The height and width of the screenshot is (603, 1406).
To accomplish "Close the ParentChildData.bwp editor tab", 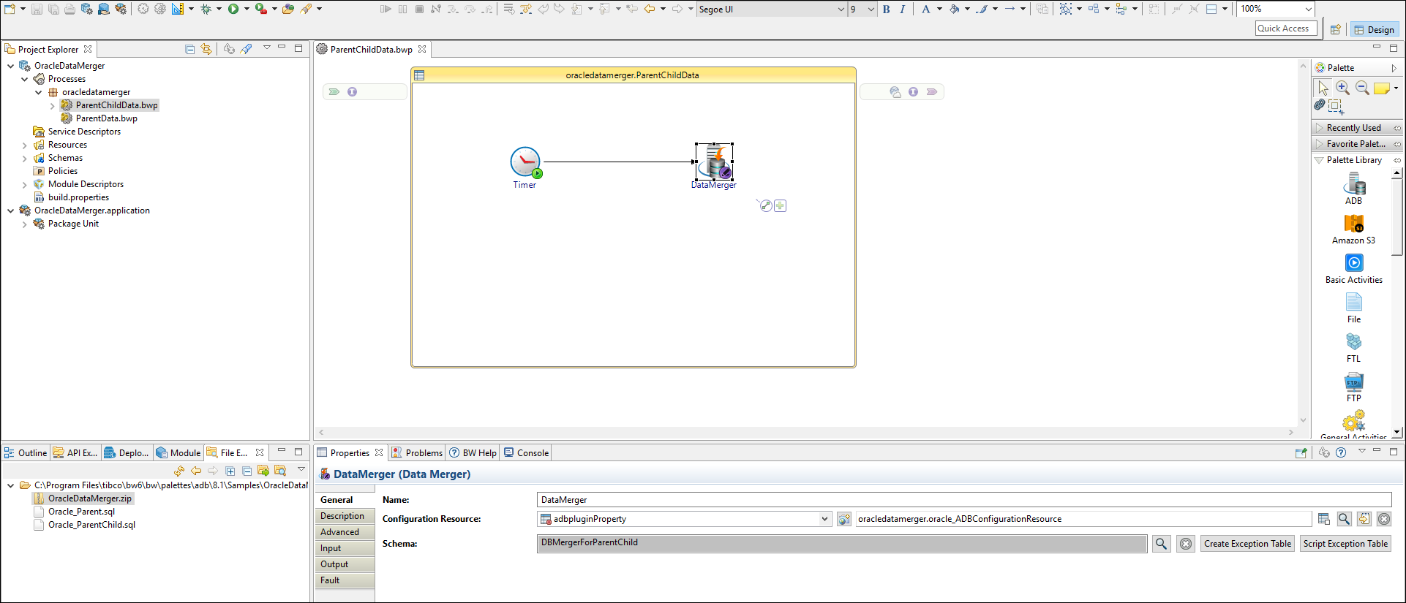I will pyautogui.click(x=422, y=49).
